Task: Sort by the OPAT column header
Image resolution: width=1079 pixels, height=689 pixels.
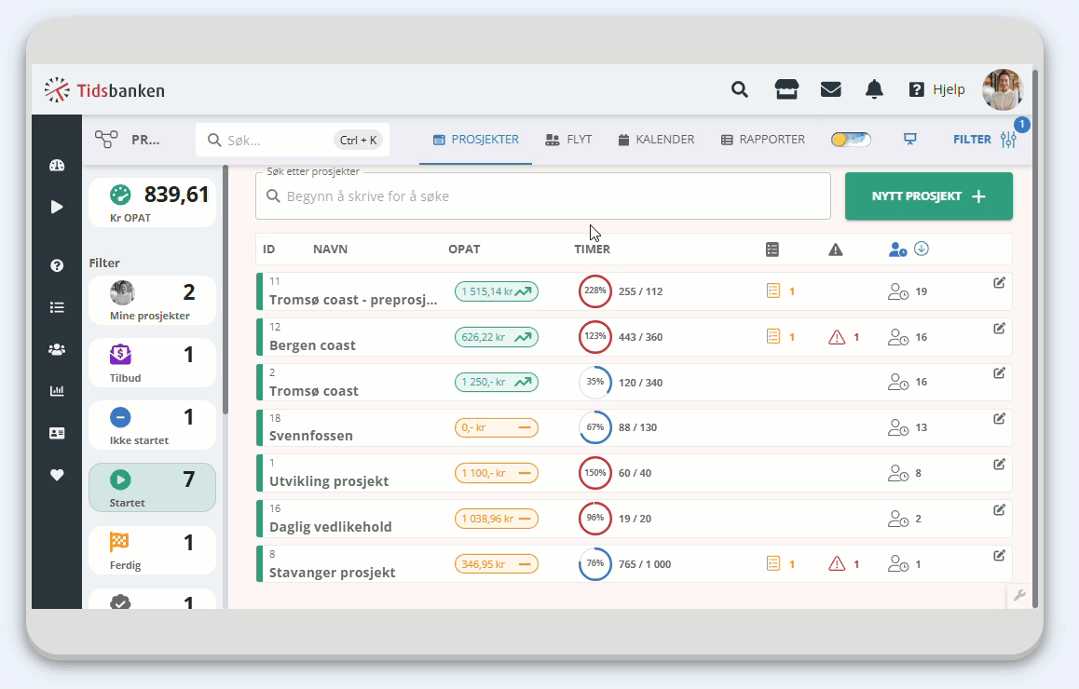Action: 465,249
